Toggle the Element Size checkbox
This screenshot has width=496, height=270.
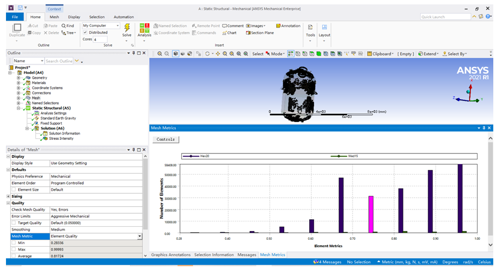pos(14,190)
